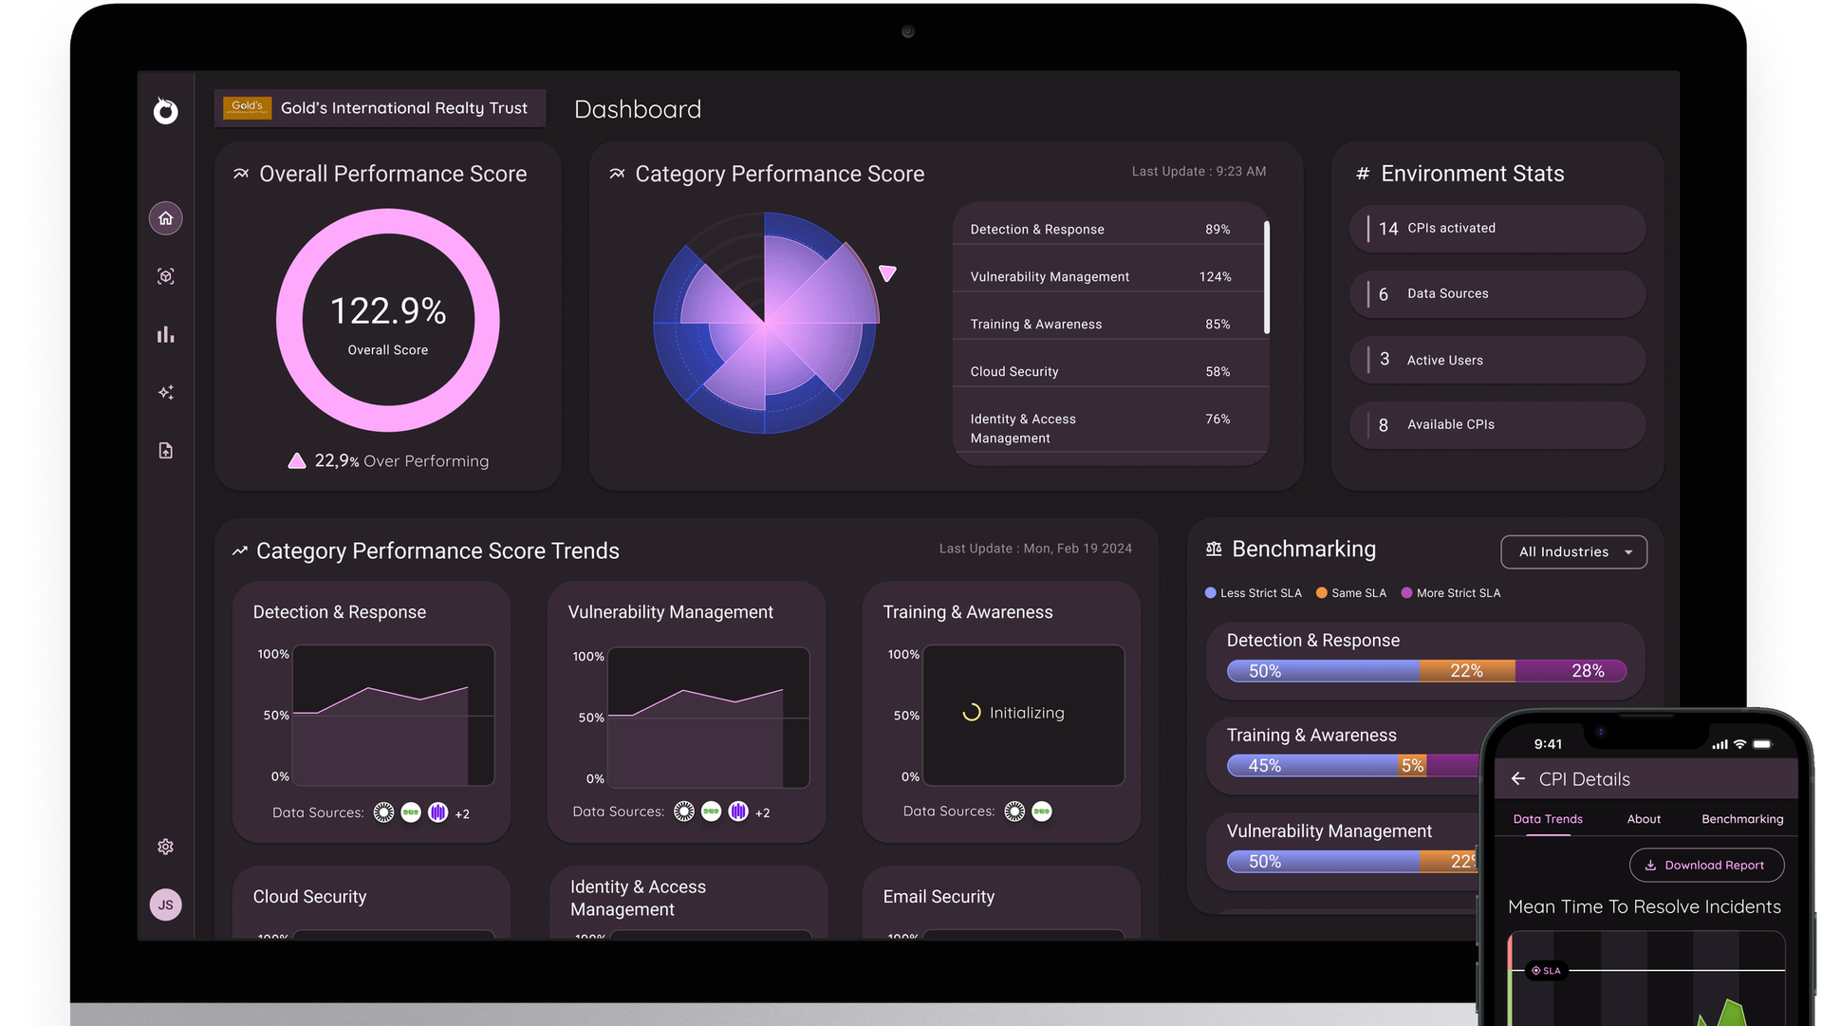This screenshot has height=1026, width=1822.
Task: Click the category radar chart
Action: (x=765, y=323)
